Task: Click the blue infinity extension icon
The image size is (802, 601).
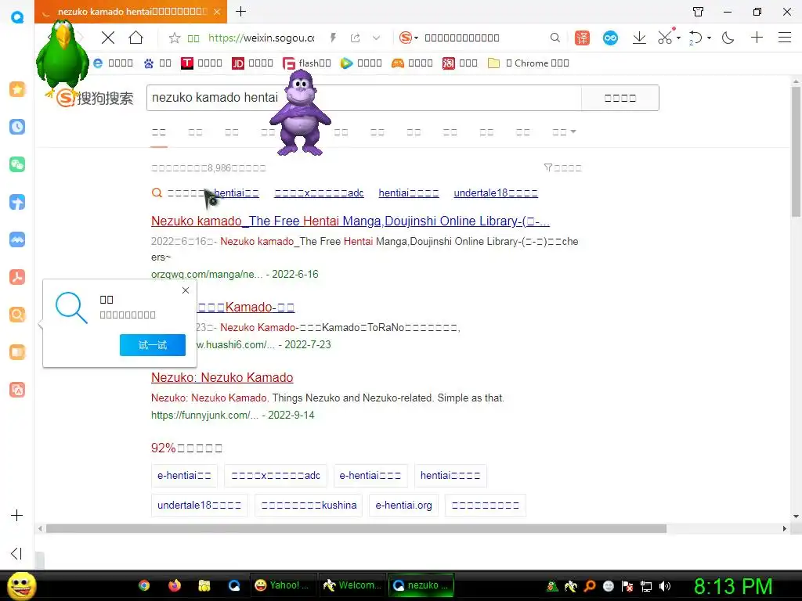Action: [610, 38]
